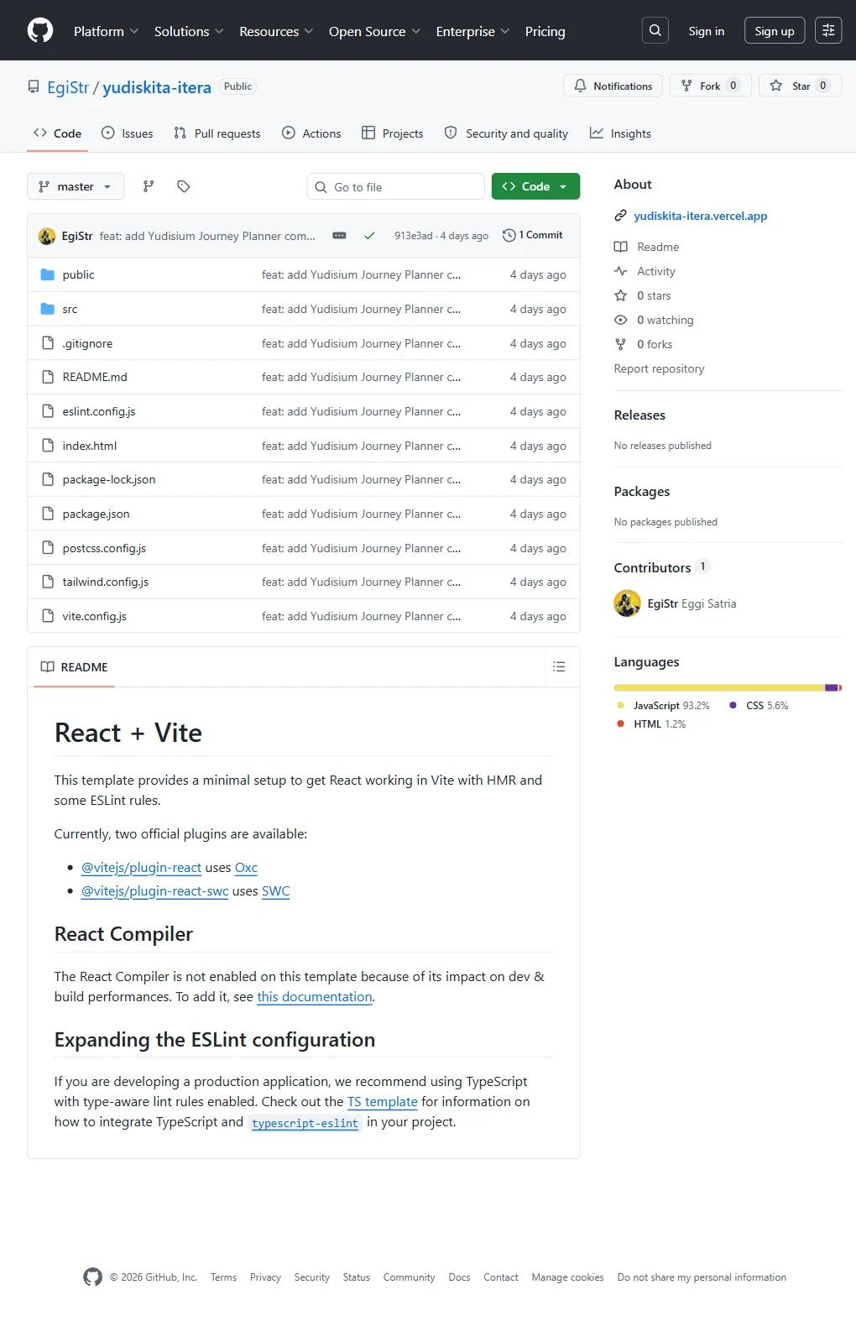Image resolution: width=856 pixels, height=1321 pixels.
Task: Click the green commit status checkmark
Action: [x=369, y=236]
